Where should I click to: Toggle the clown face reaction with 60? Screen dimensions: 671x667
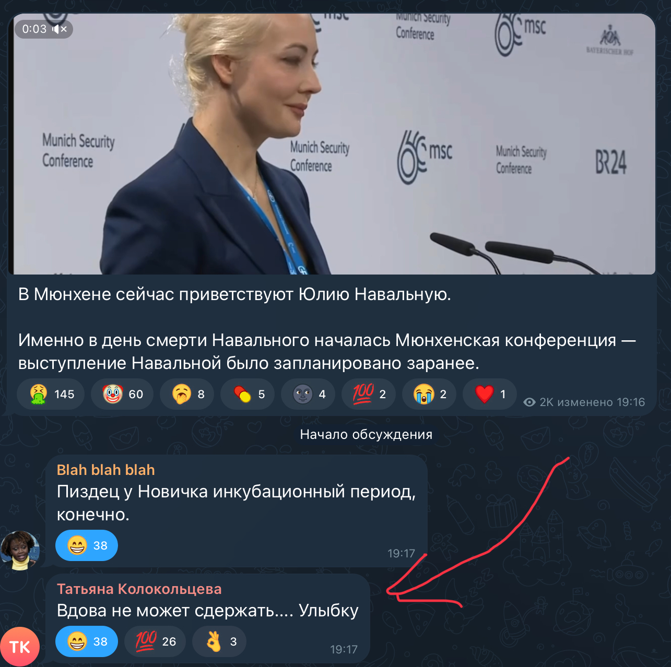point(122,394)
